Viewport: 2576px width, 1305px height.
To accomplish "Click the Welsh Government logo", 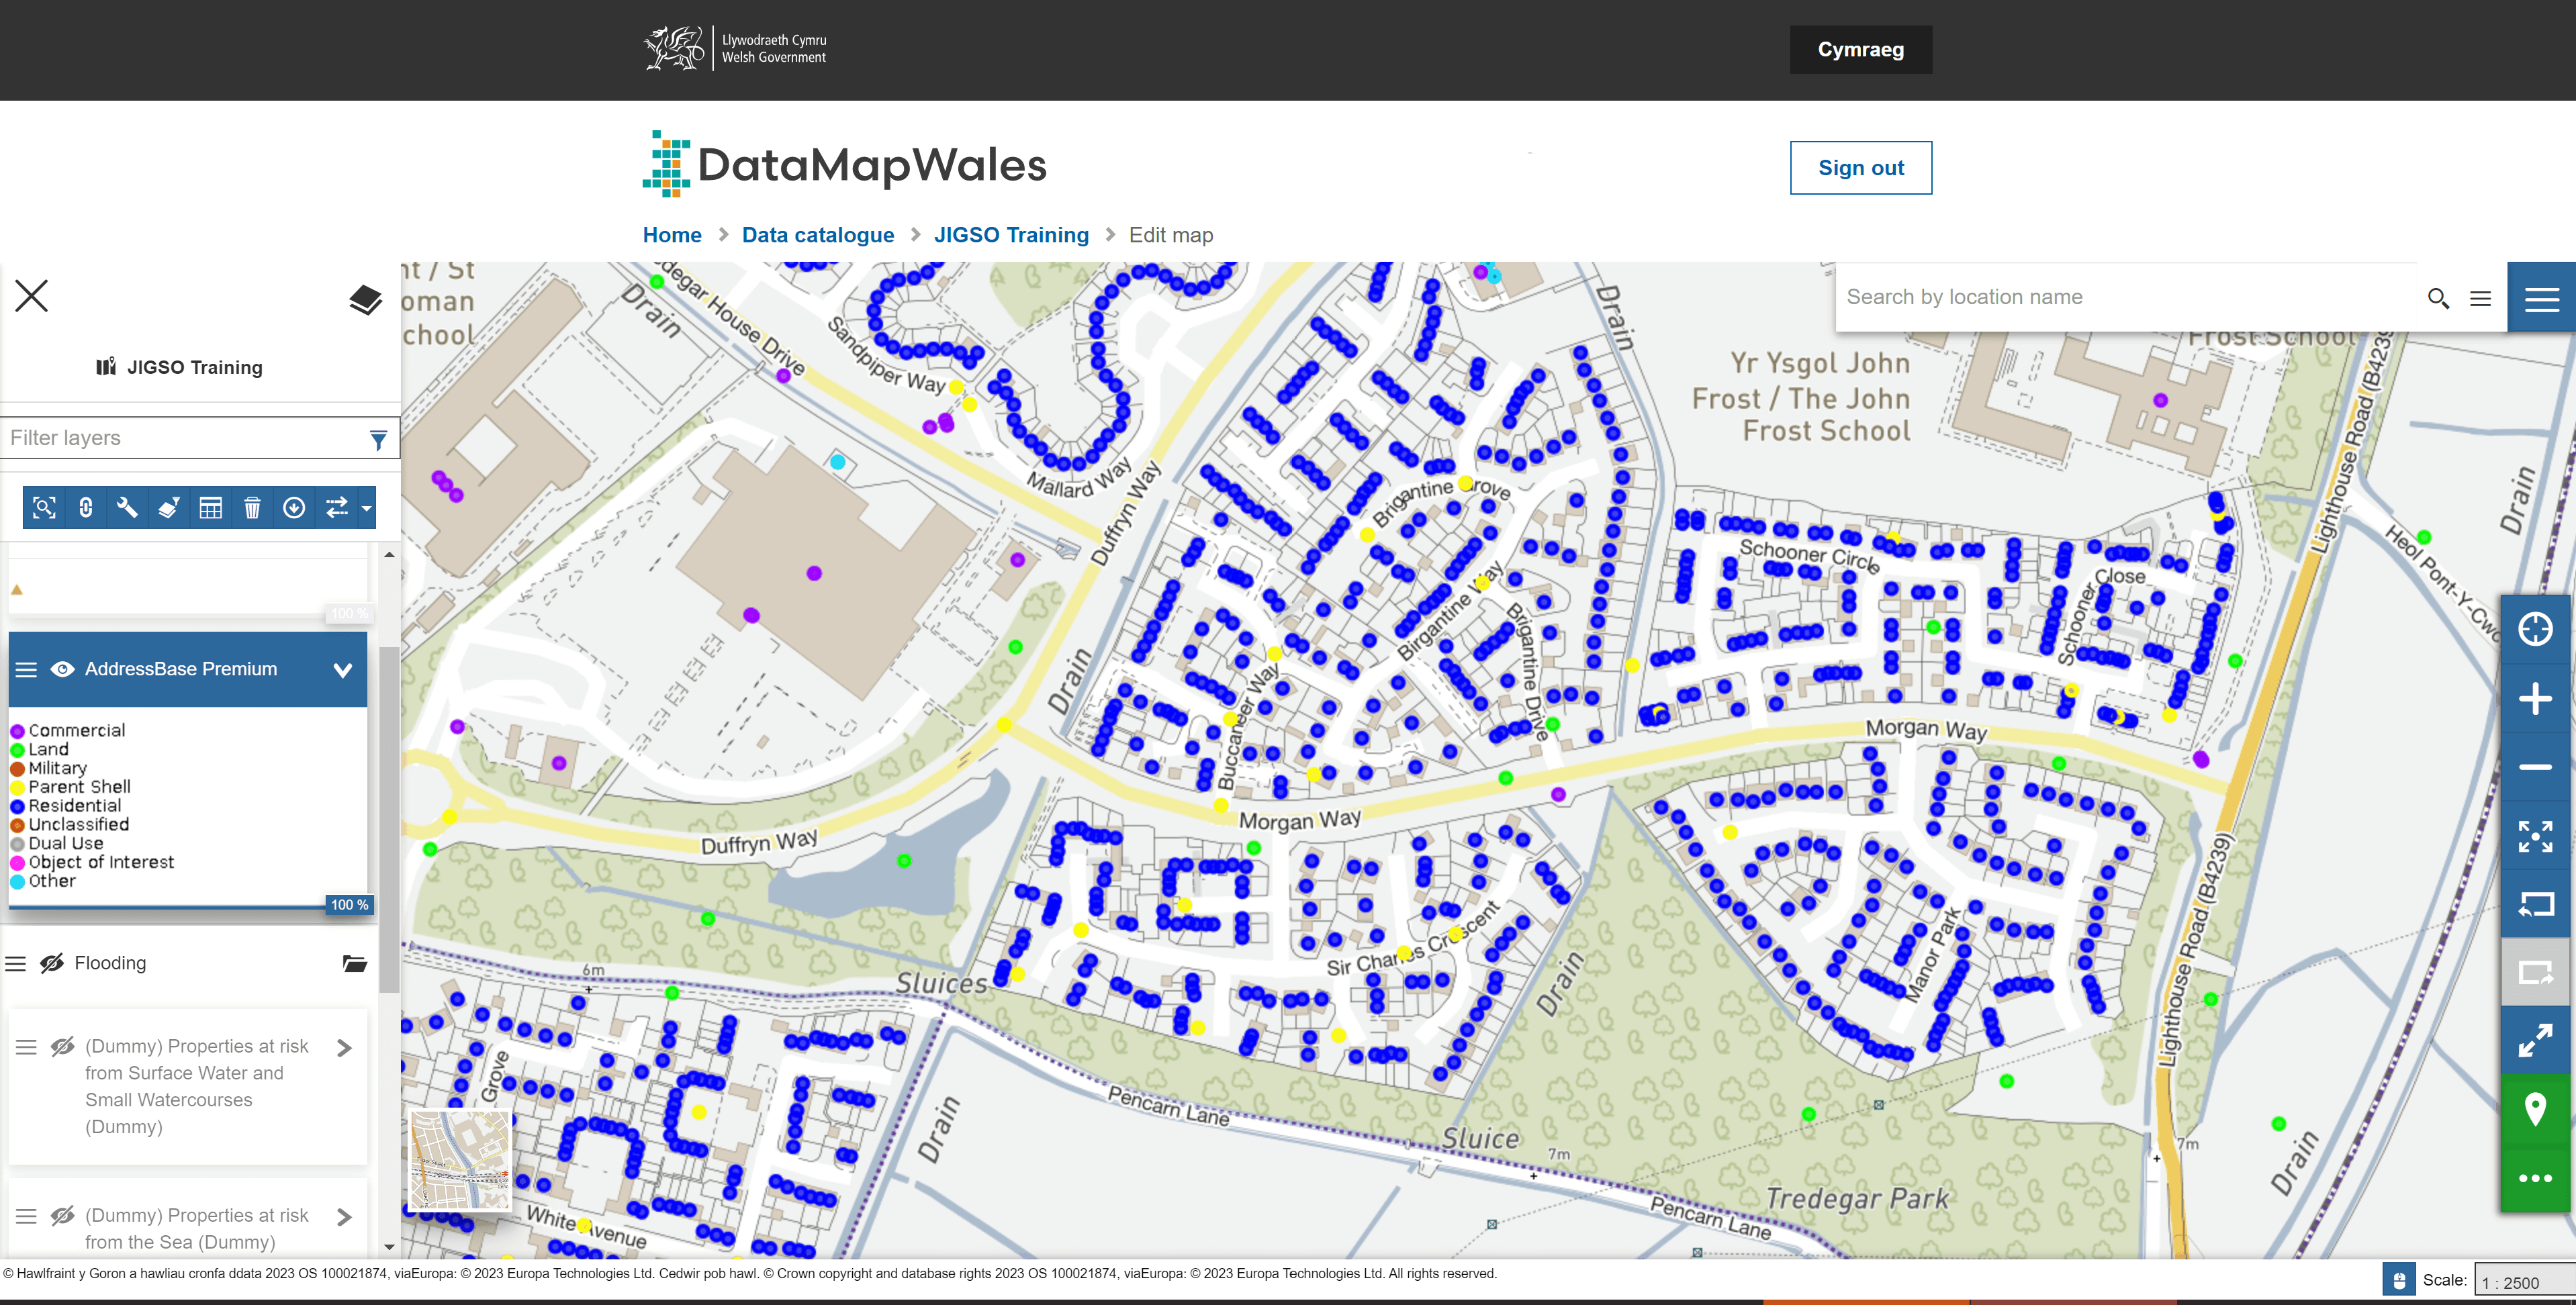I will click(x=736, y=49).
